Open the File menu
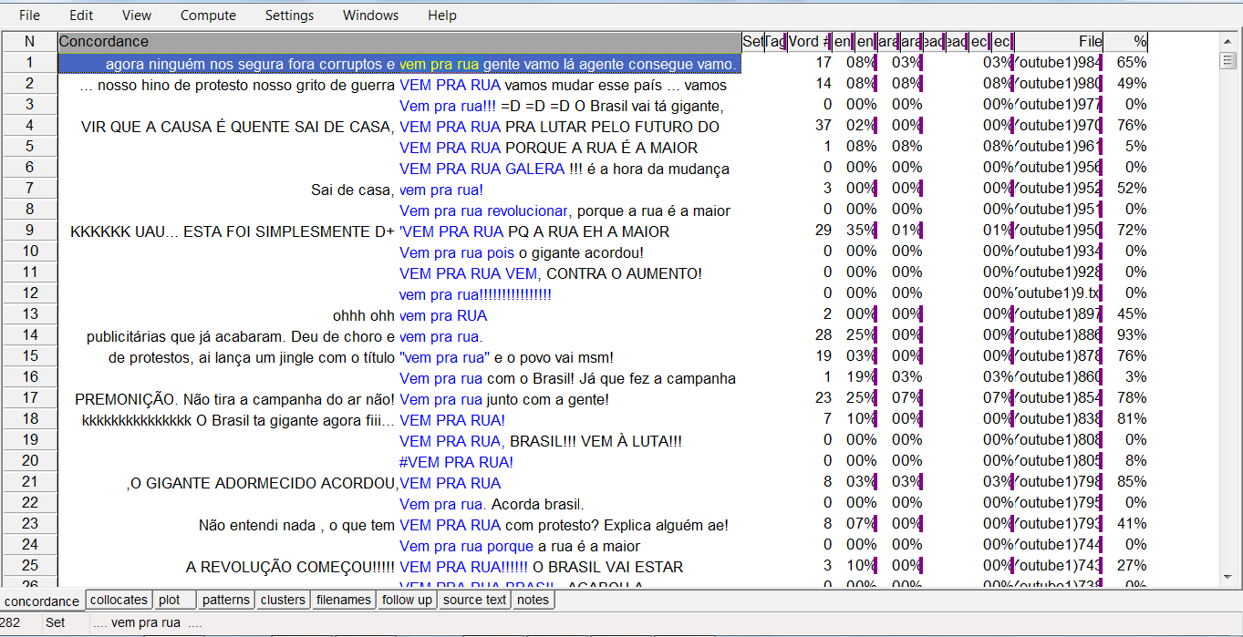1243x637 pixels. [29, 15]
